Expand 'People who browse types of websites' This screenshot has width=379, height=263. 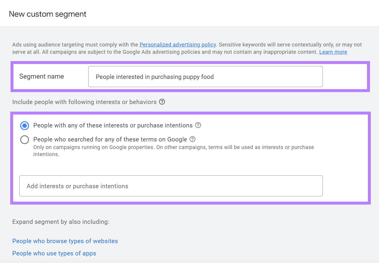[65, 241]
